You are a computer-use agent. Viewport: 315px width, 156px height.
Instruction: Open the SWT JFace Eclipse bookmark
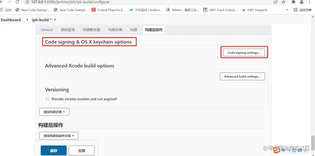(220, 10)
